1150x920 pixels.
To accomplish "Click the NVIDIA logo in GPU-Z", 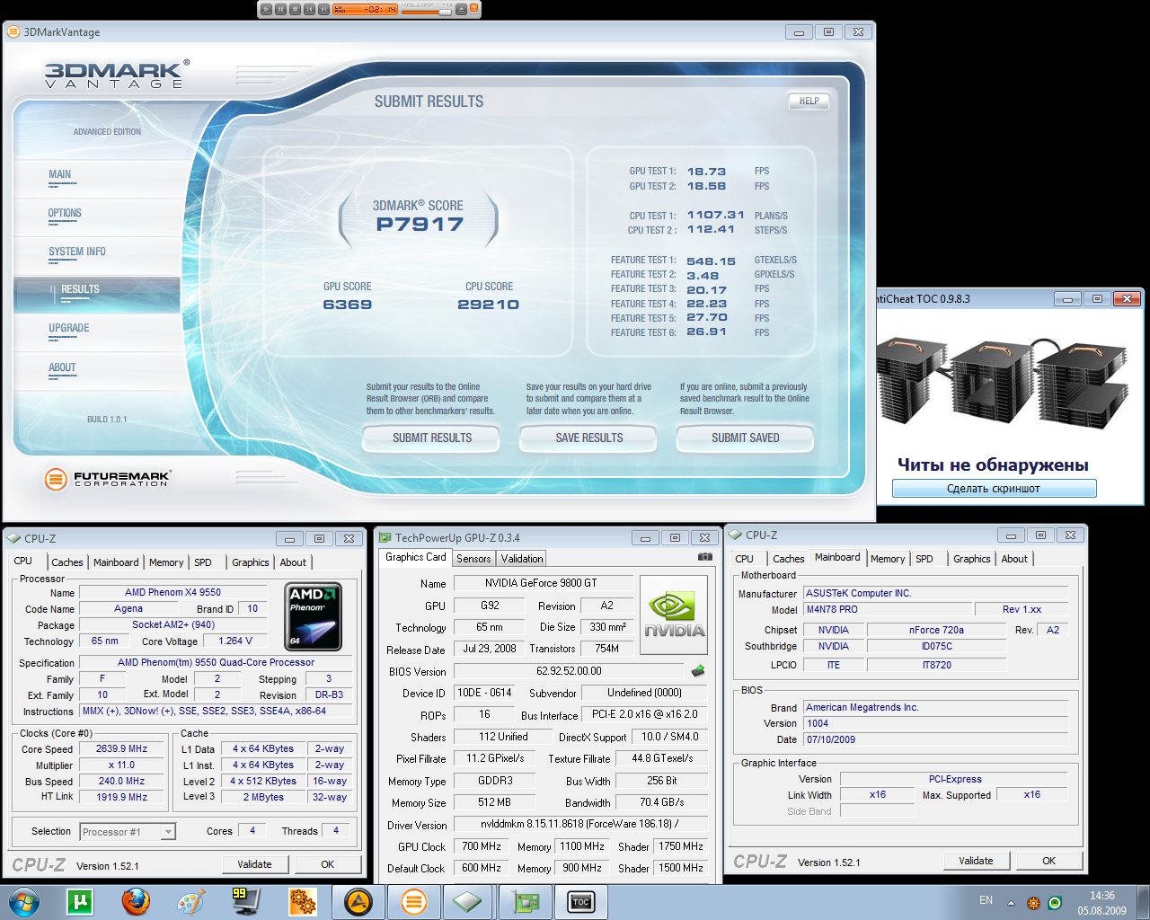I will click(x=675, y=615).
